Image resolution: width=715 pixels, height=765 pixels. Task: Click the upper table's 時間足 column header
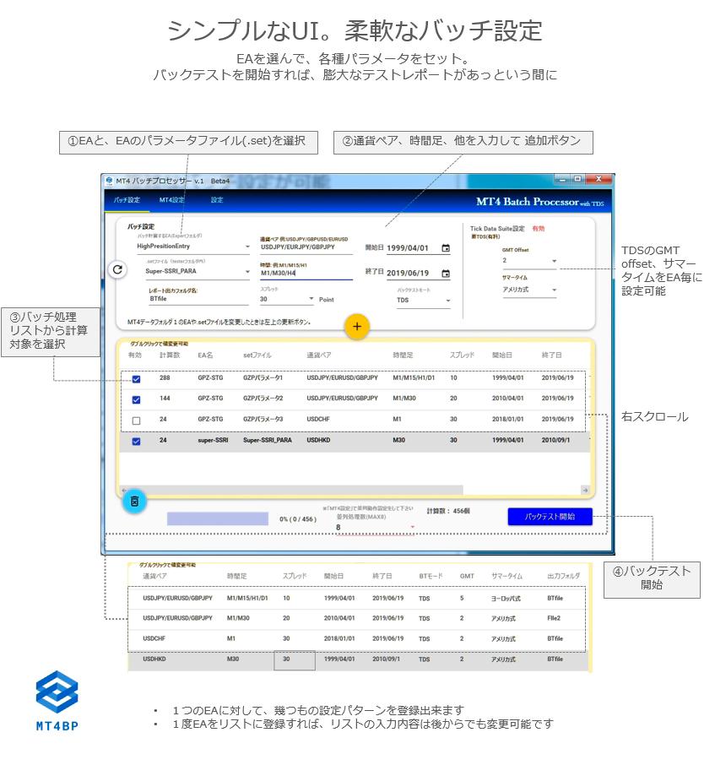click(x=403, y=355)
